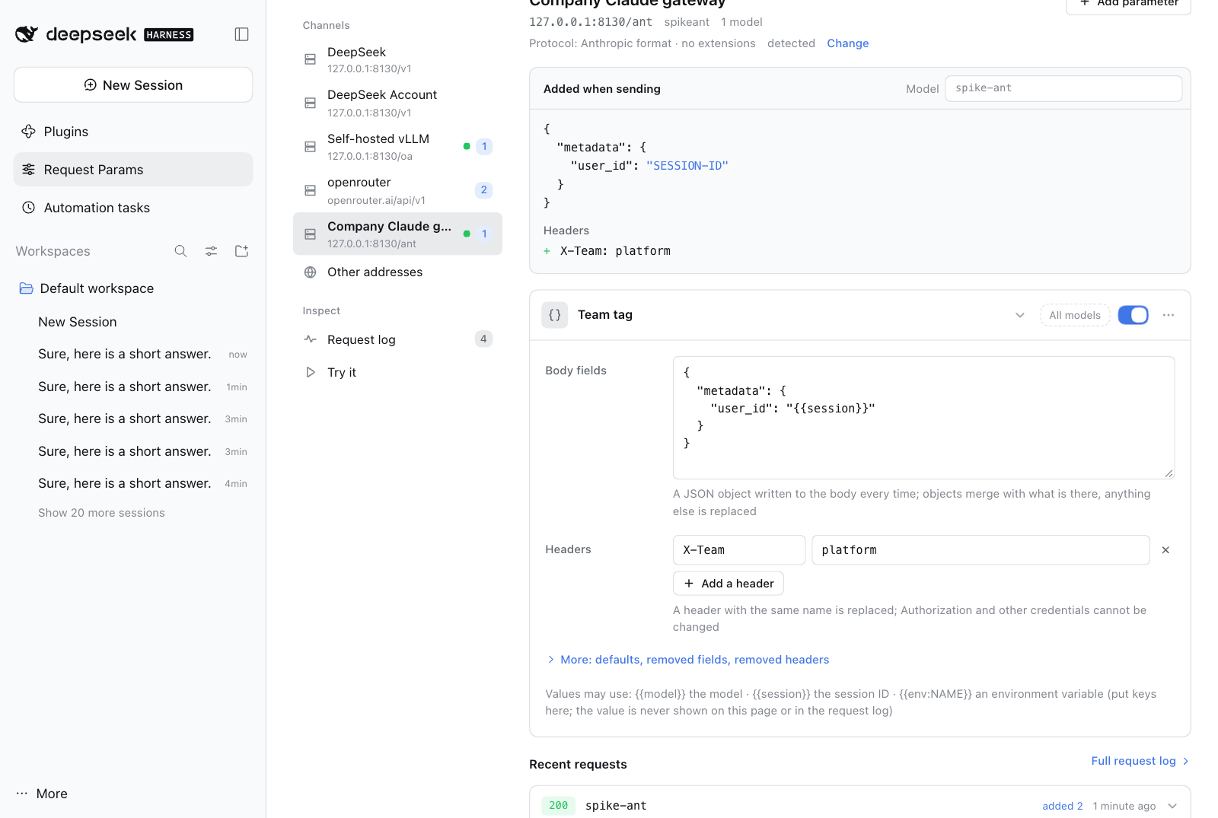Add new workspace folder icon
Viewport: 1218px width, 818px height.
[x=241, y=251]
